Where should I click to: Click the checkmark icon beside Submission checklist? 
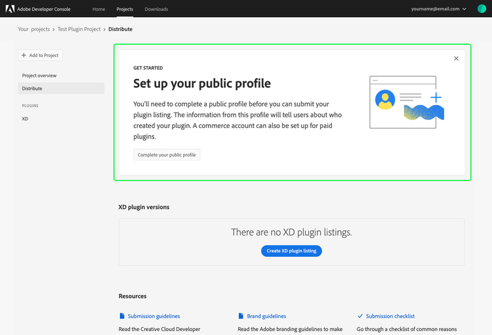click(x=360, y=316)
